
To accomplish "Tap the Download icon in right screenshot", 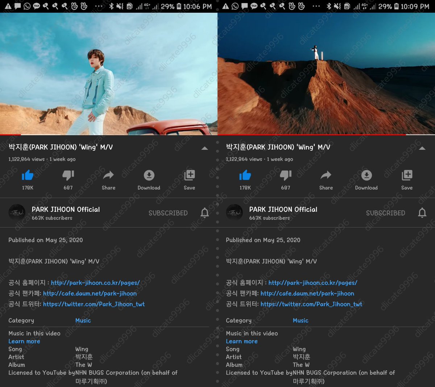I will (366, 175).
